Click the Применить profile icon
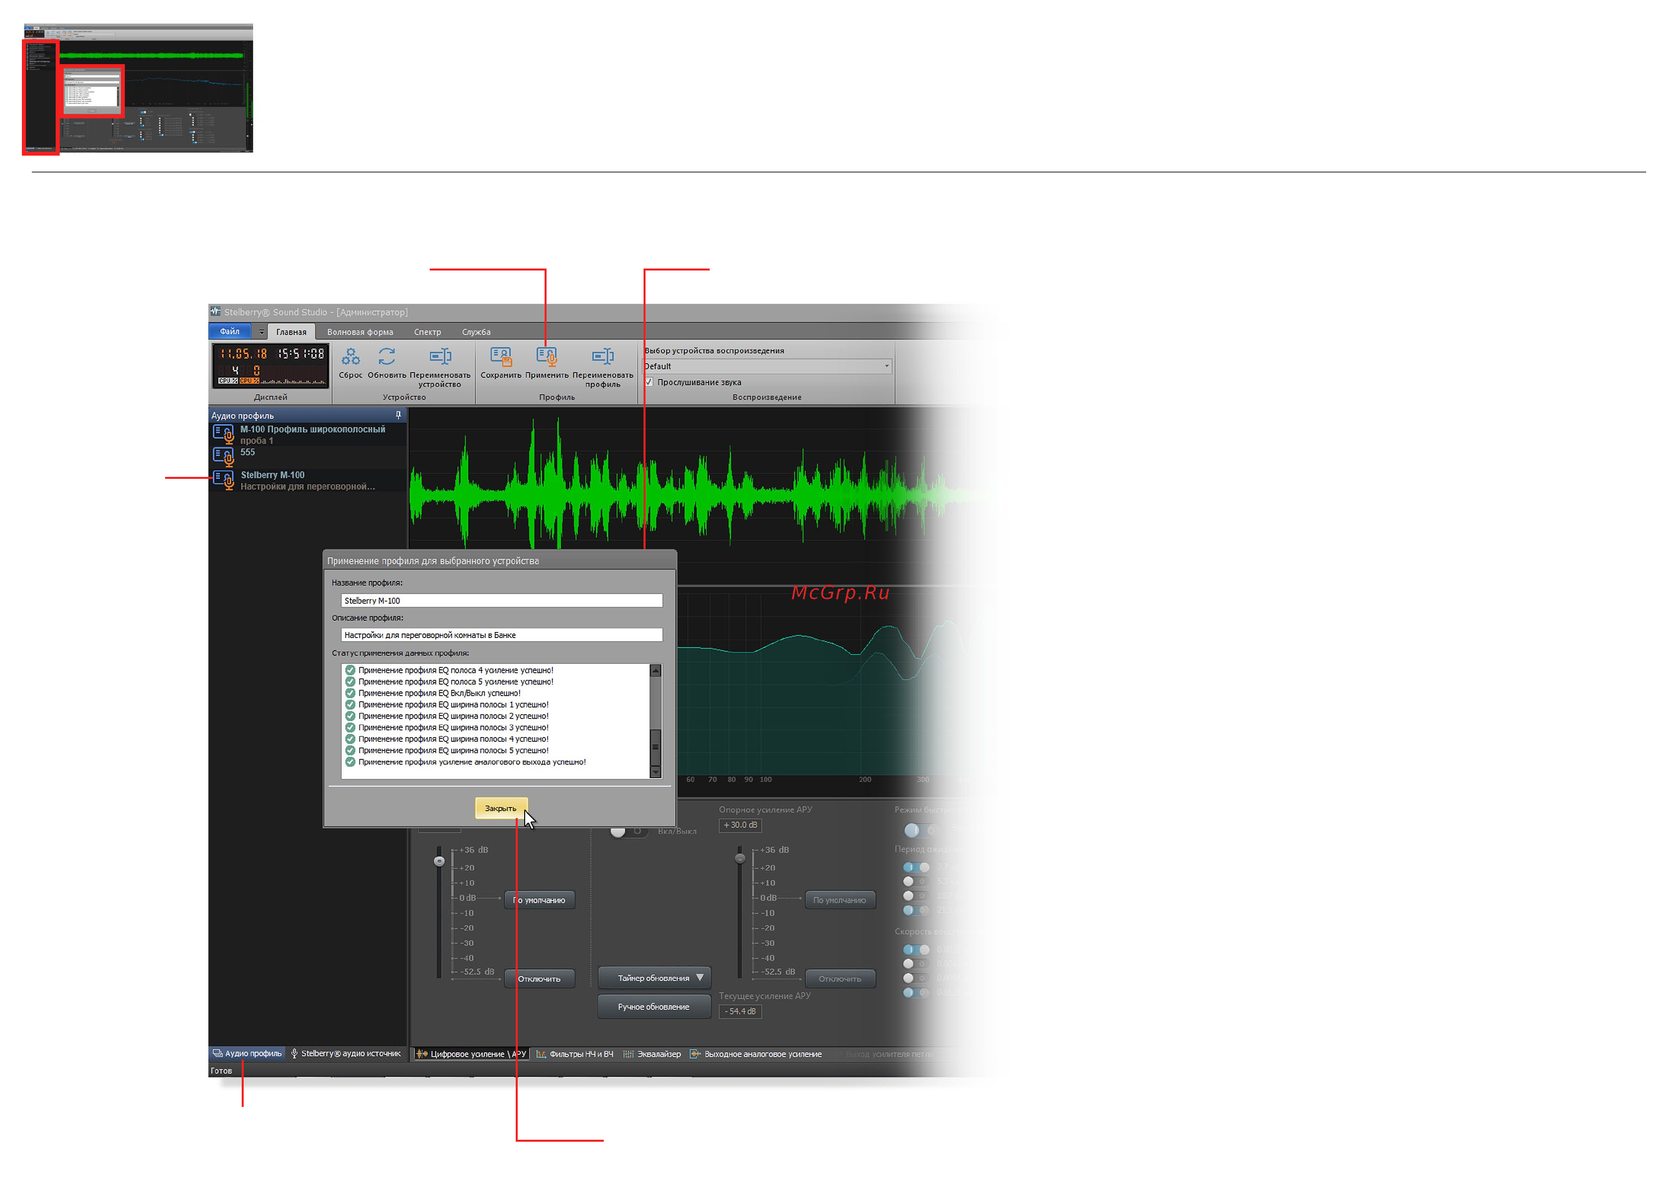Viewport: 1675px width, 1184px height. pos(547,357)
